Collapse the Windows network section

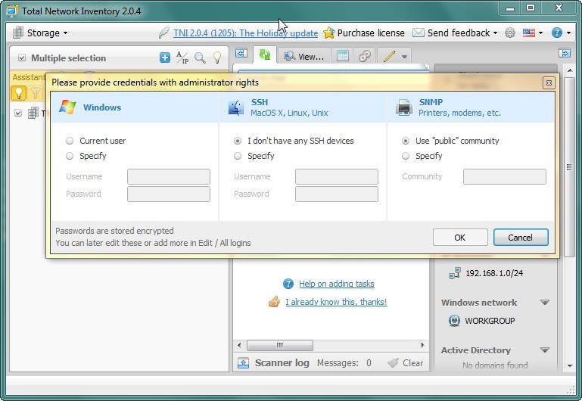pyautogui.click(x=544, y=303)
